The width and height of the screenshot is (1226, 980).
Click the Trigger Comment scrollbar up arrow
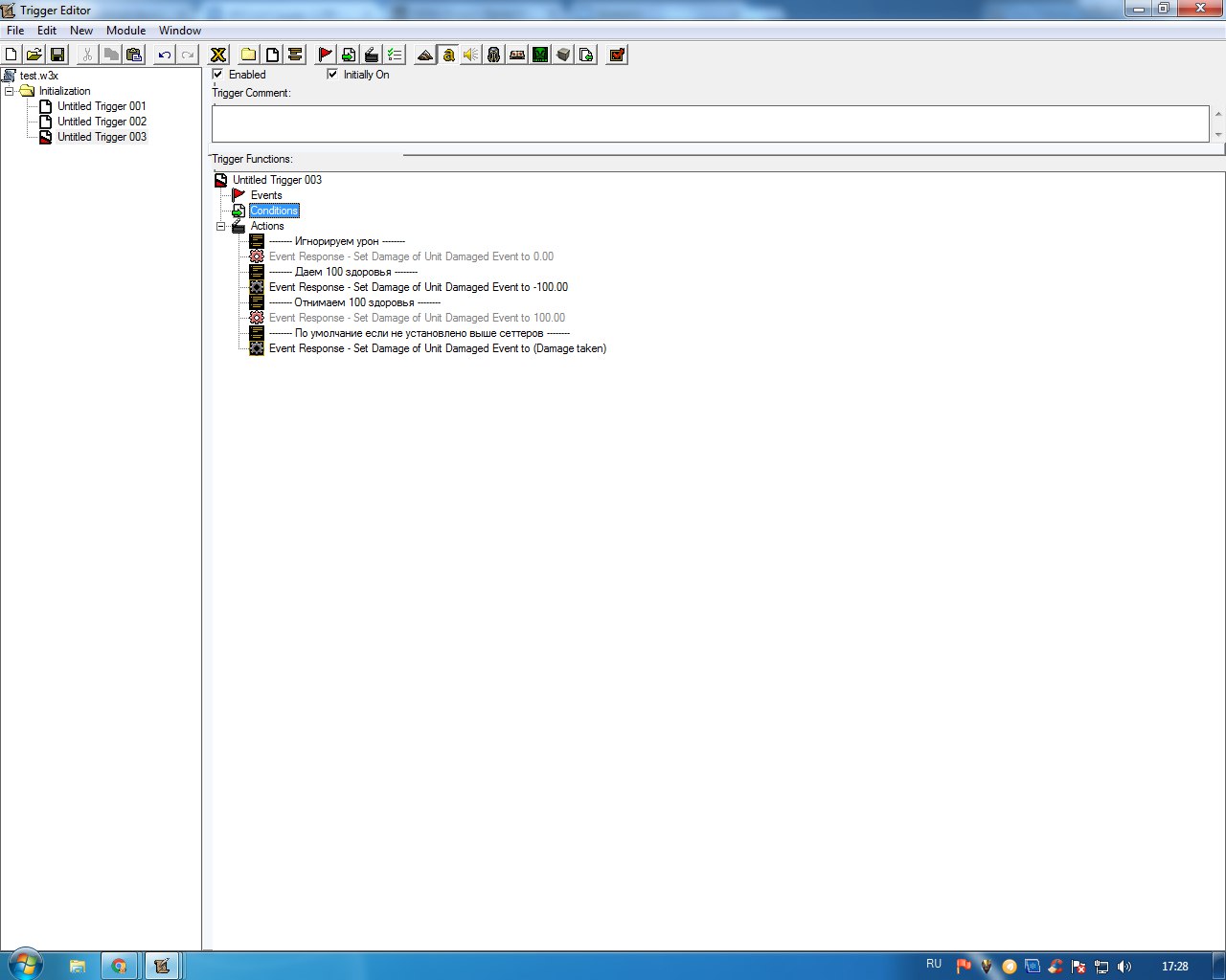[x=1217, y=114]
